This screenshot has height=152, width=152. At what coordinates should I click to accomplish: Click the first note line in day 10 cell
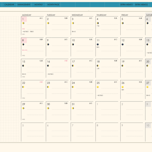[85, 46]
